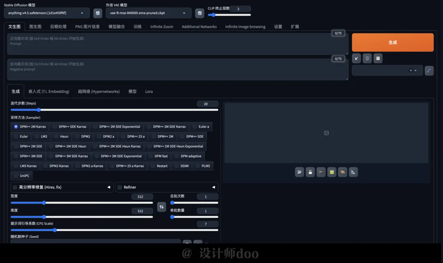The image size is (443, 263).
Task: Enable the Refiner checkbox
Action: (x=120, y=188)
